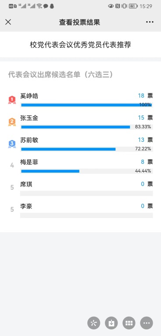Viewport: 161px width, 336px height.
Task: Select candidate 苏前敏
Action: [x=29, y=140]
